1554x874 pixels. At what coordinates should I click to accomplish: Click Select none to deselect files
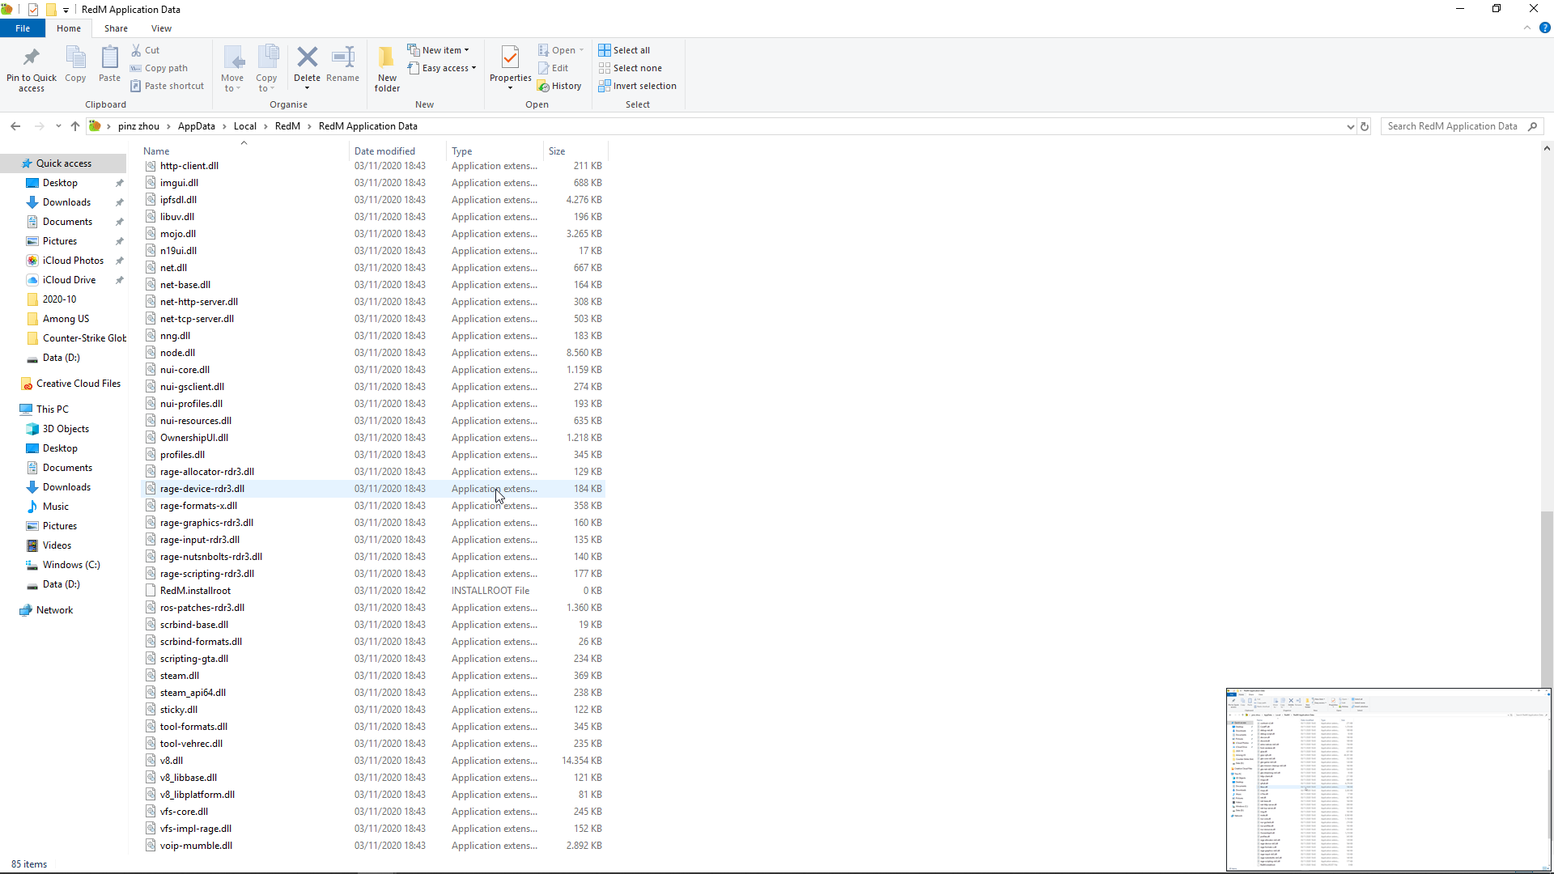[x=631, y=68]
